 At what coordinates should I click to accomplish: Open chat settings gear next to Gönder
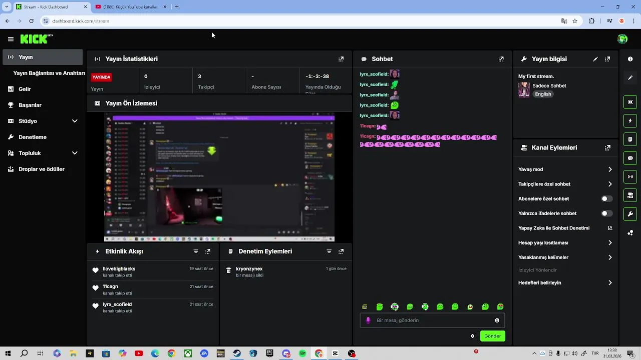(472, 336)
